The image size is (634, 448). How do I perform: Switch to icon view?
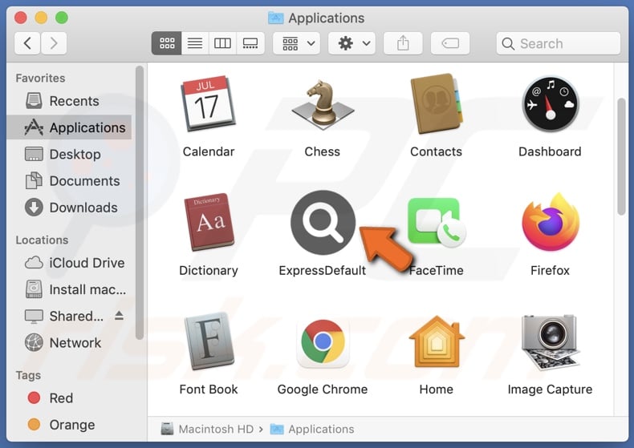[x=167, y=43]
